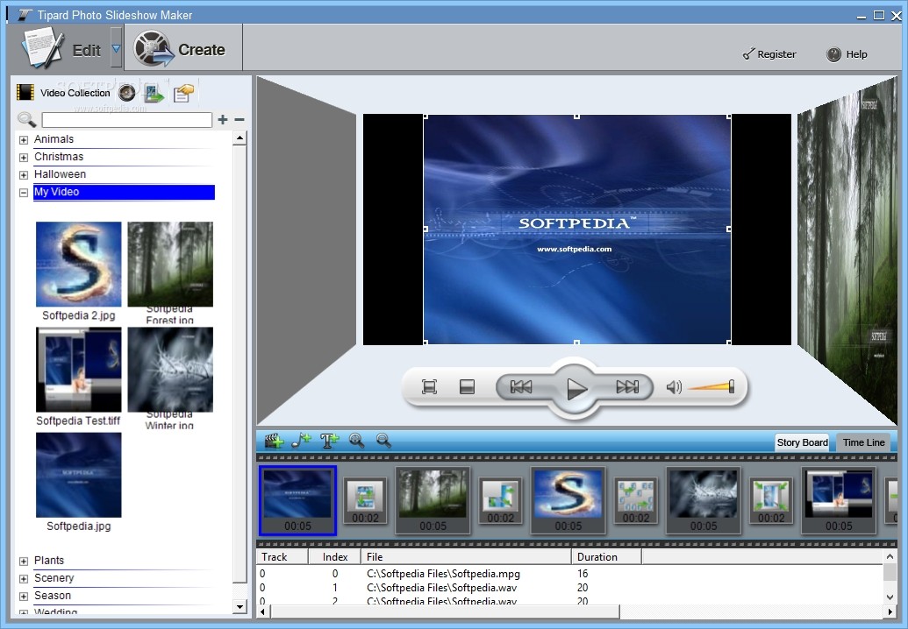Expand the Wedding category
This screenshot has height=629, width=908.
(24, 612)
